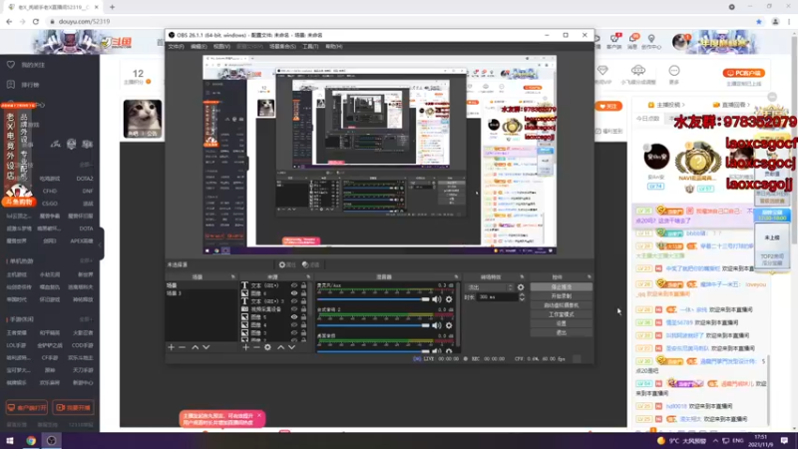This screenshot has height=449, width=798.
Task: Open the transition type dropdown 淡出
Action: click(490, 287)
